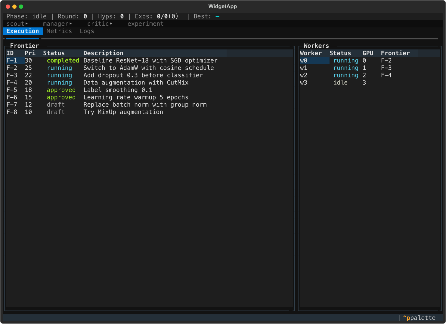Click the GPU column header

click(368, 53)
